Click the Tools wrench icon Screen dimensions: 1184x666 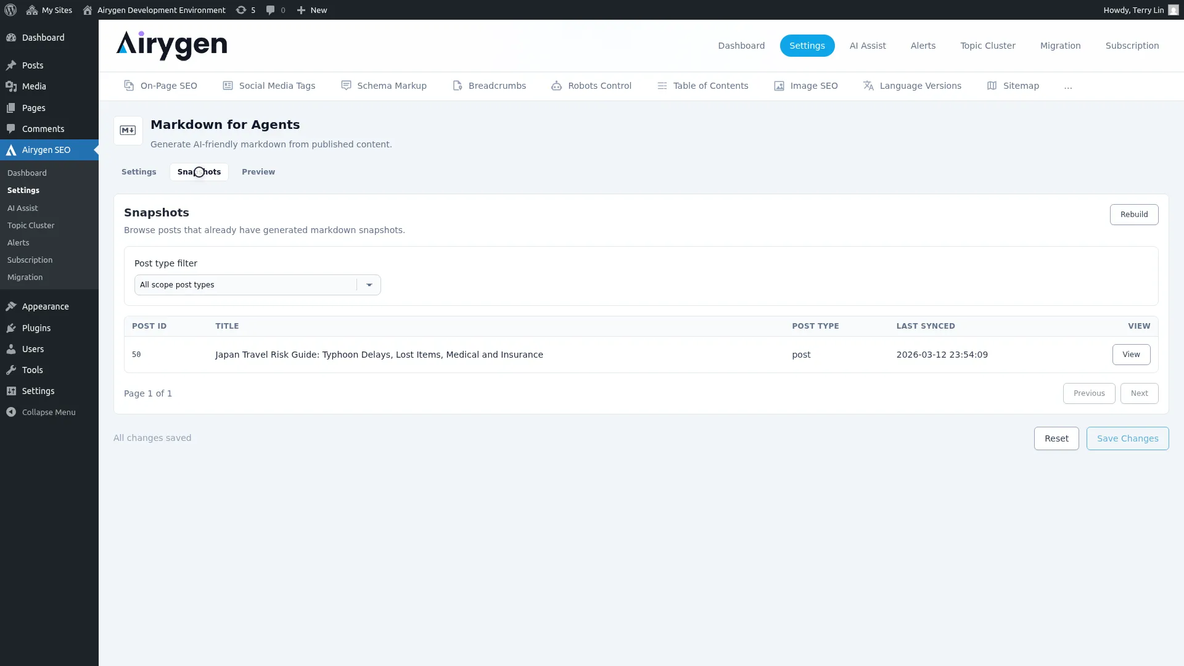click(11, 370)
